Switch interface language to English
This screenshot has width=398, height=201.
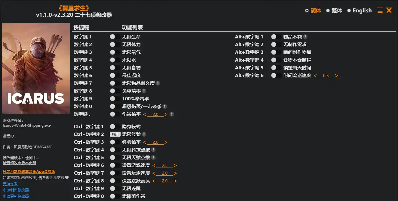[362, 11]
